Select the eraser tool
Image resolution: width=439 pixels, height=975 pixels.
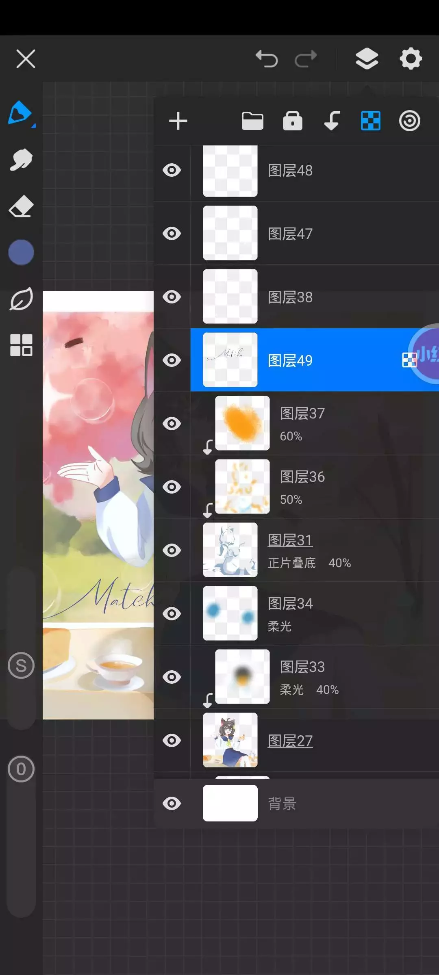pyautogui.click(x=21, y=206)
